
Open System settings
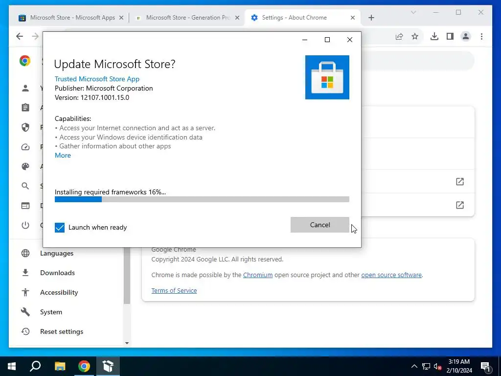(x=51, y=312)
